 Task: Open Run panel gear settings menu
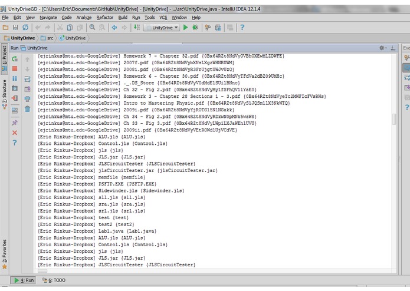point(382,48)
